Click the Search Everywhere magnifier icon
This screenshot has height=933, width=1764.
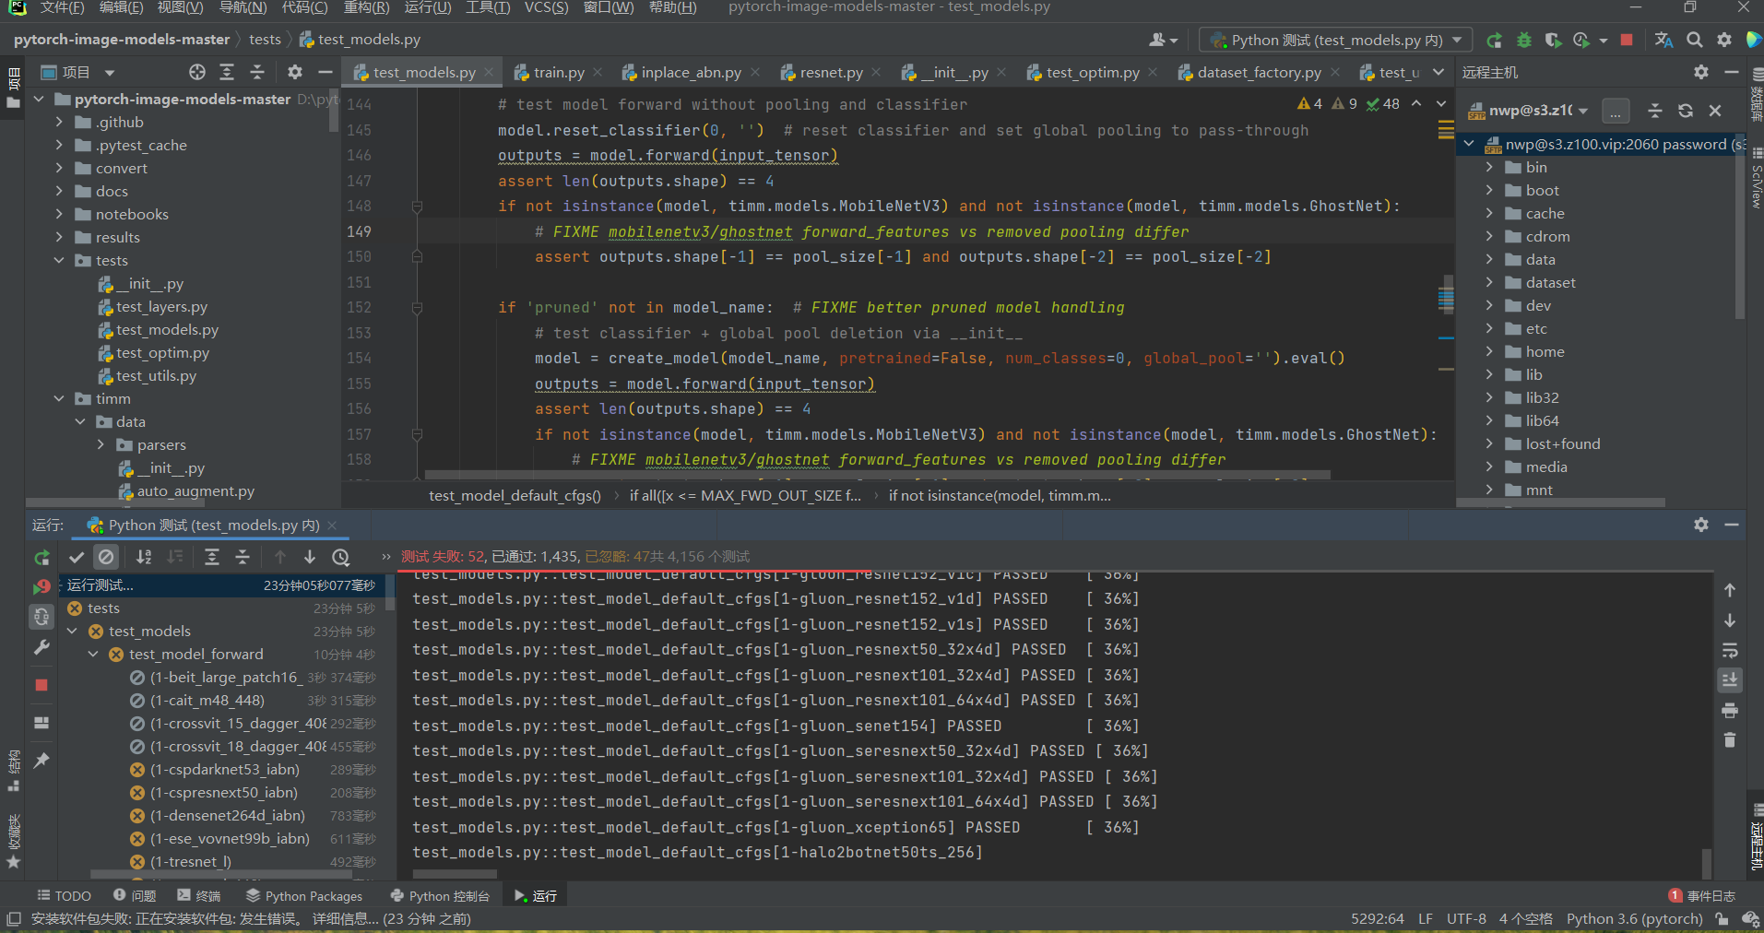point(1695,41)
